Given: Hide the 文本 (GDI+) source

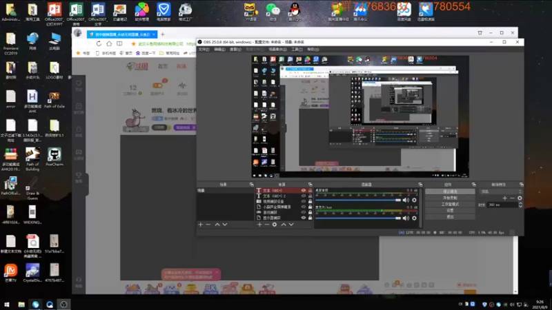Looking at the screenshot, I should pos(304,191).
